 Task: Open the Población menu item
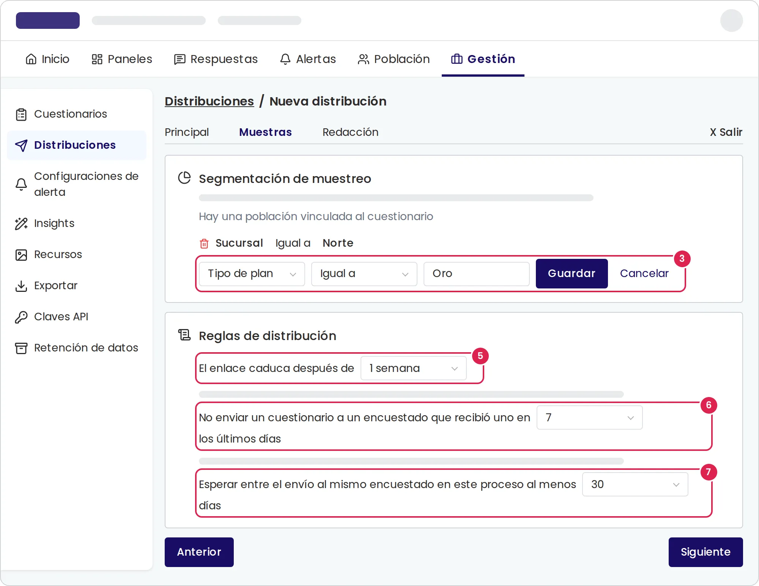click(x=394, y=59)
